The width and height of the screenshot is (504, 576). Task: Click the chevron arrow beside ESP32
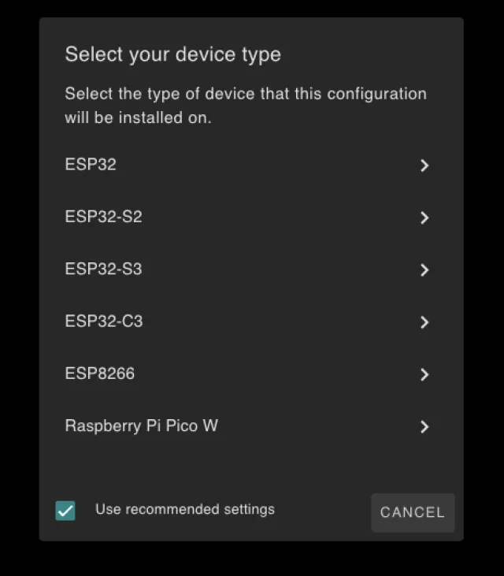tap(424, 165)
